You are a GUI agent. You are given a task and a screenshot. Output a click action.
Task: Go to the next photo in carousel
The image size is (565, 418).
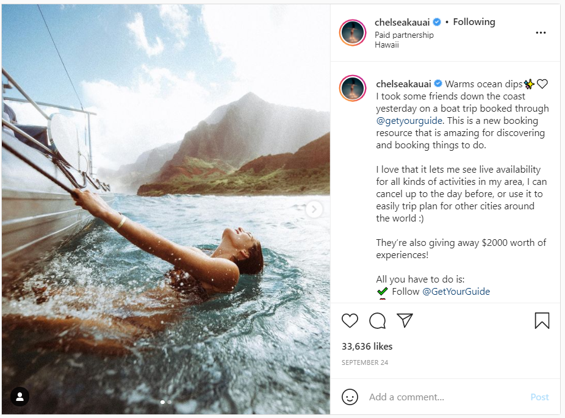(314, 210)
